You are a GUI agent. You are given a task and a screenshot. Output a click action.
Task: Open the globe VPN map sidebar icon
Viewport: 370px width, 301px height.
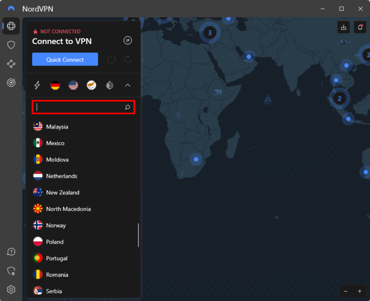tap(11, 26)
